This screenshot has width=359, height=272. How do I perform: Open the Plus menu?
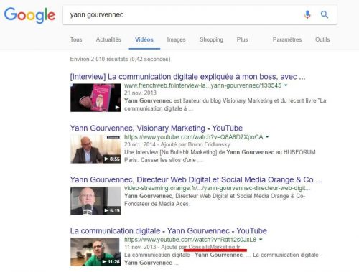click(242, 39)
